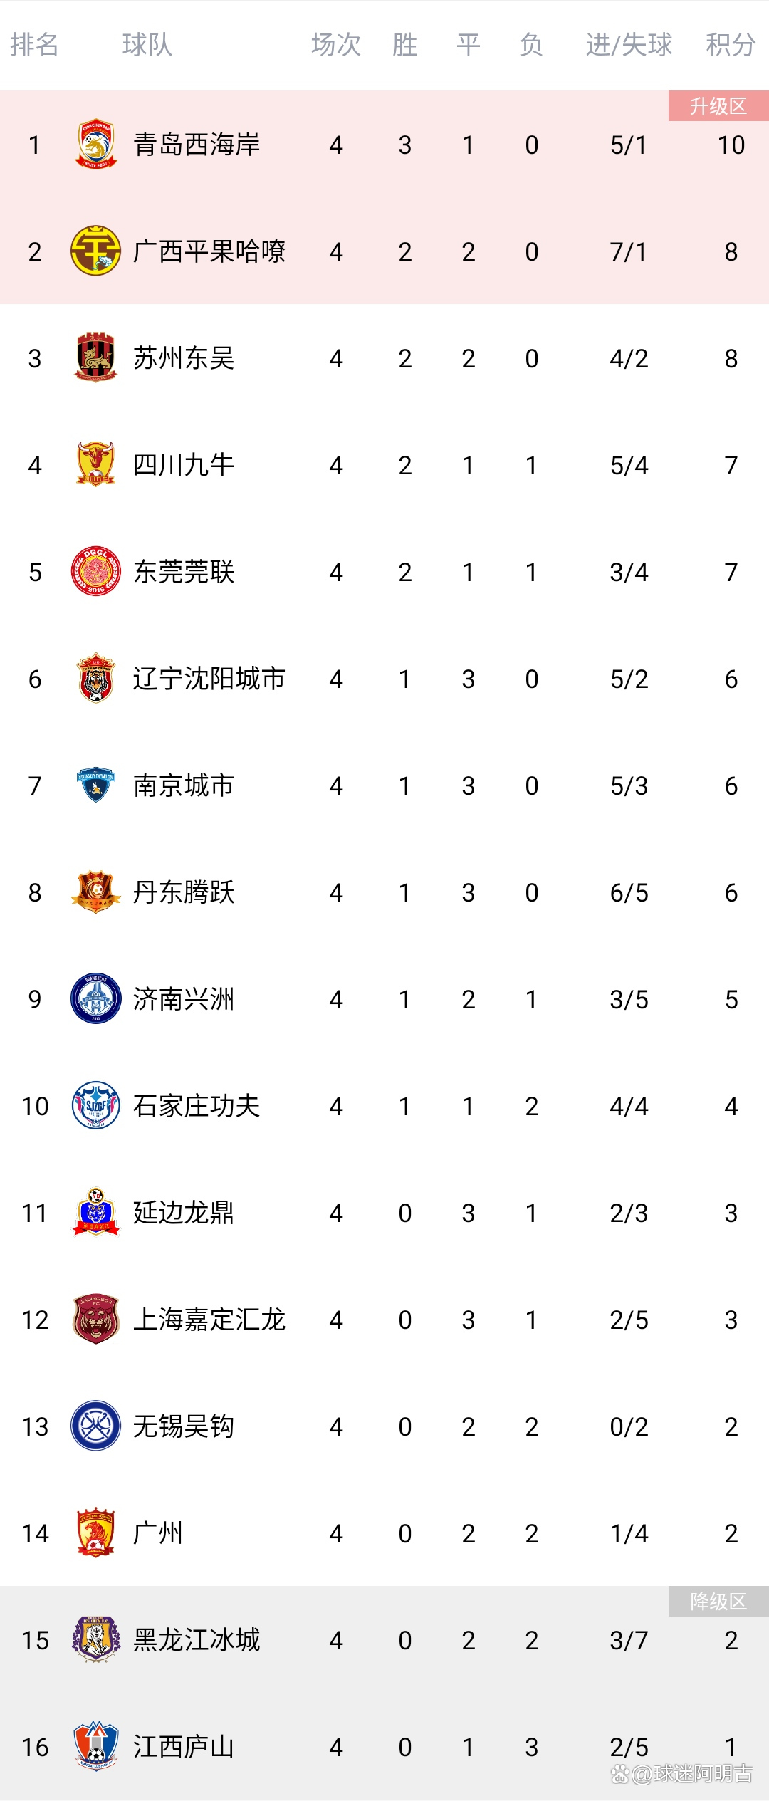Open the 丹东腾跃 team name link
Viewport: 769px width, 1801px height.
click(x=184, y=892)
